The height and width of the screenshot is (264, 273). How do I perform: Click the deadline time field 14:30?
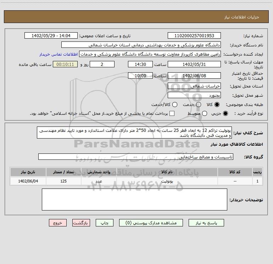140,64
